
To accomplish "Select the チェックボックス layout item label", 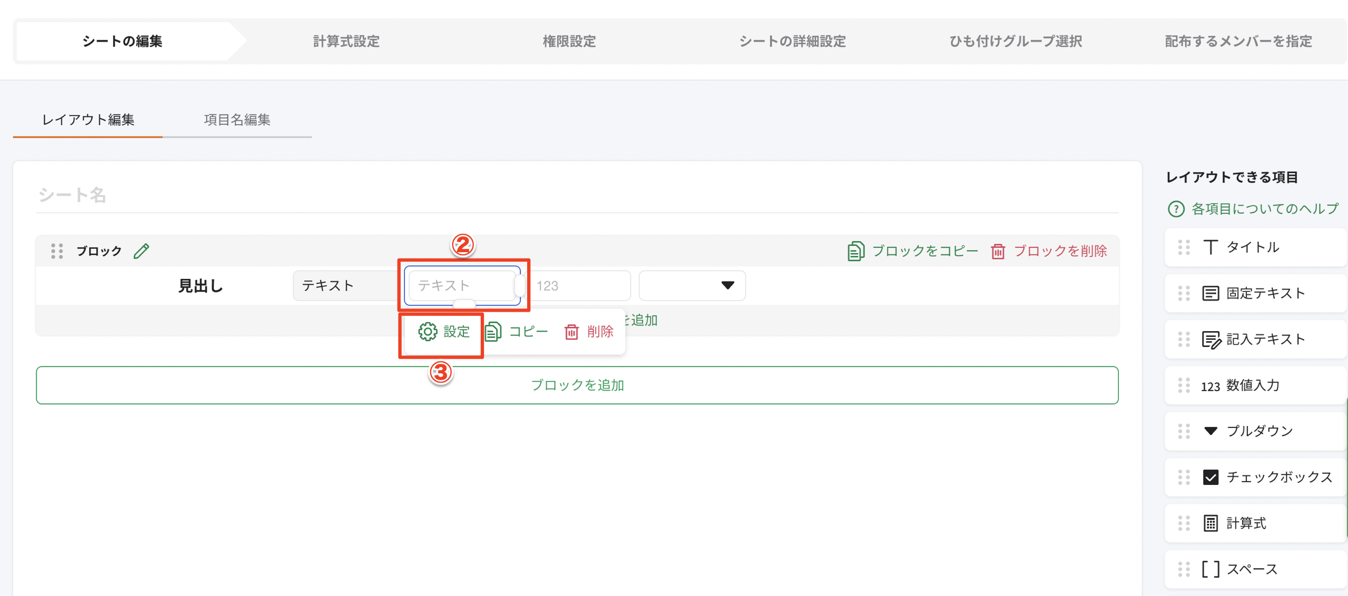I will click(1279, 477).
